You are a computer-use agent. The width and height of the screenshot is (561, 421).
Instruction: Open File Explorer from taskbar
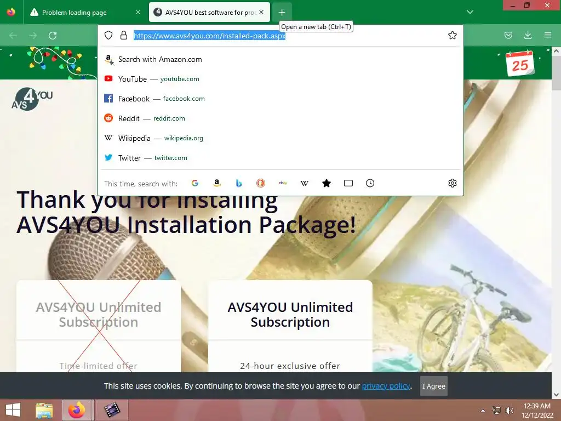[44, 410]
